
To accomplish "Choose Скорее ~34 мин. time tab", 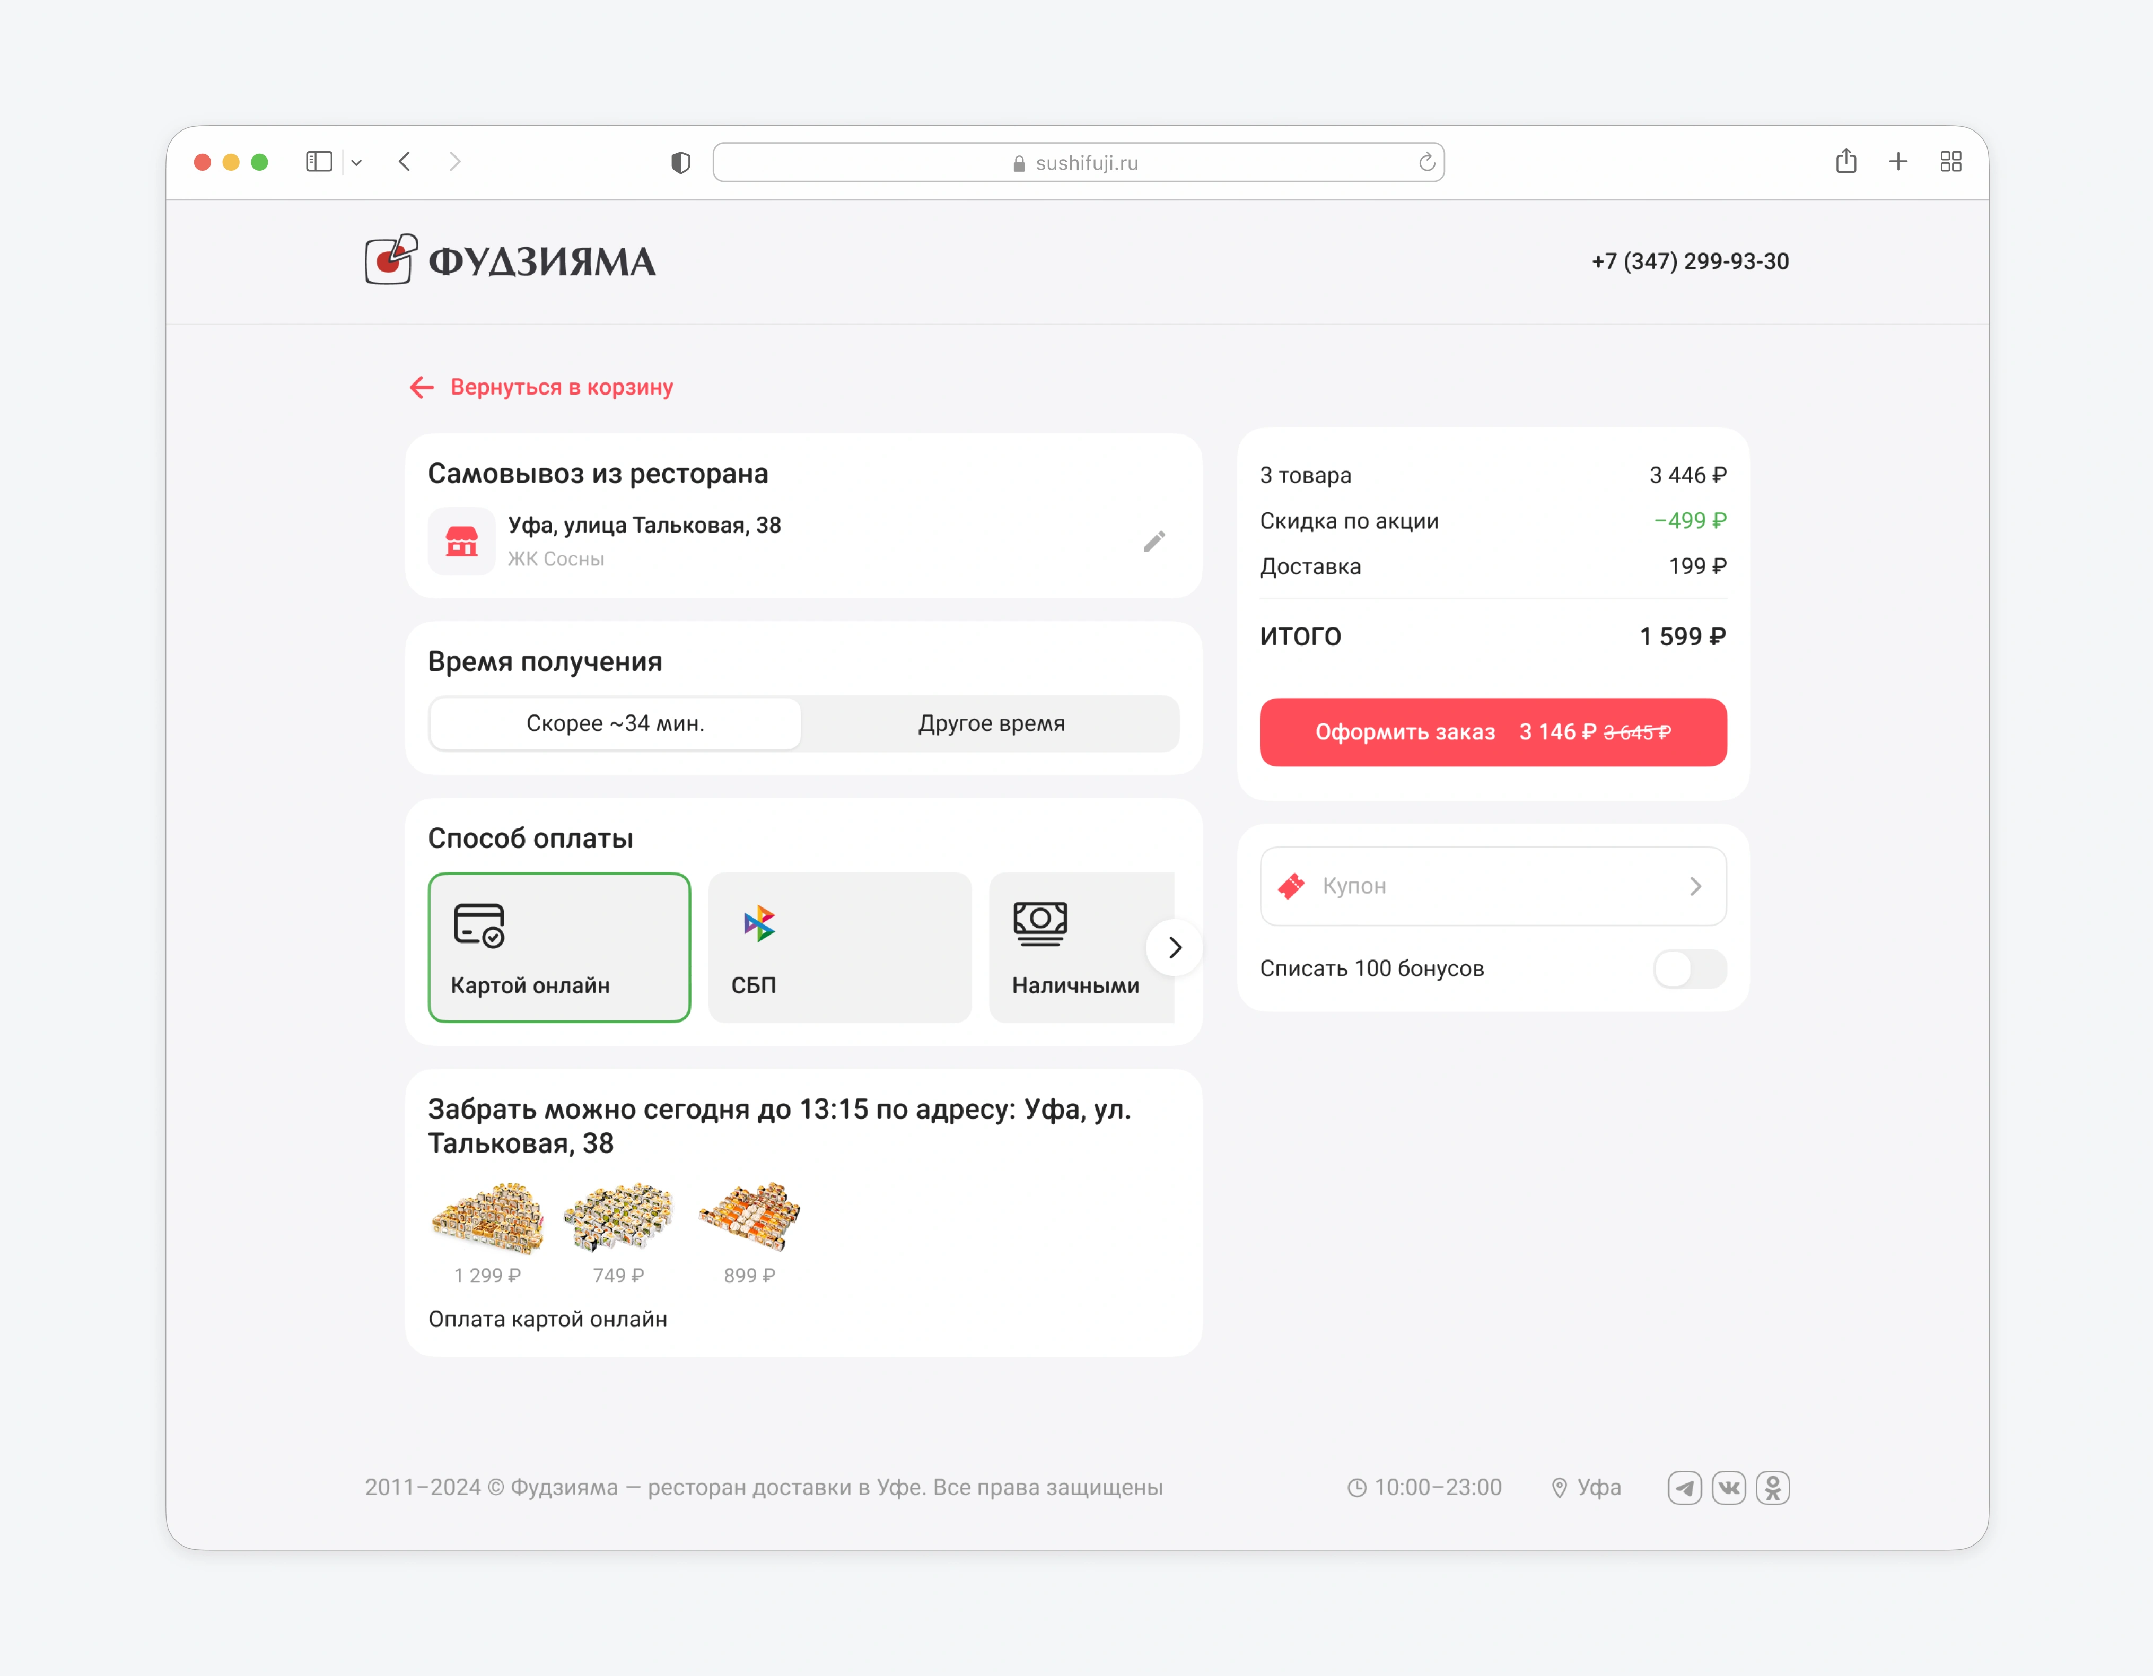I will click(615, 723).
